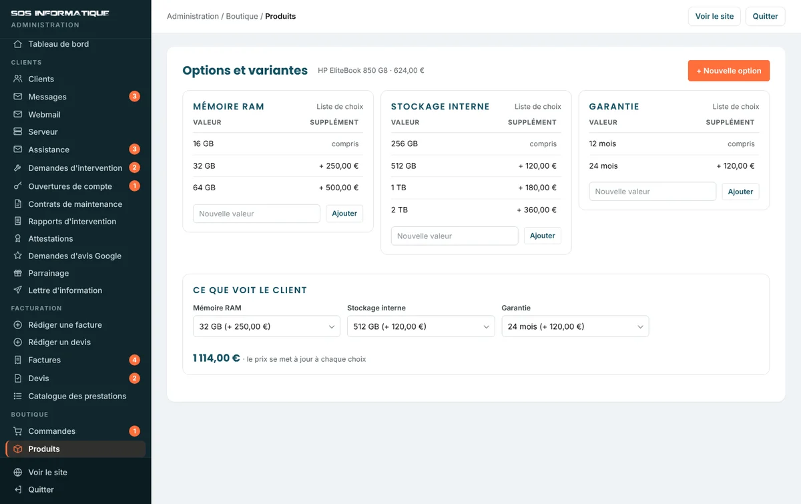Image resolution: width=801 pixels, height=504 pixels.
Task: Click the Commandes shopping cart icon
Action: (18, 431)
